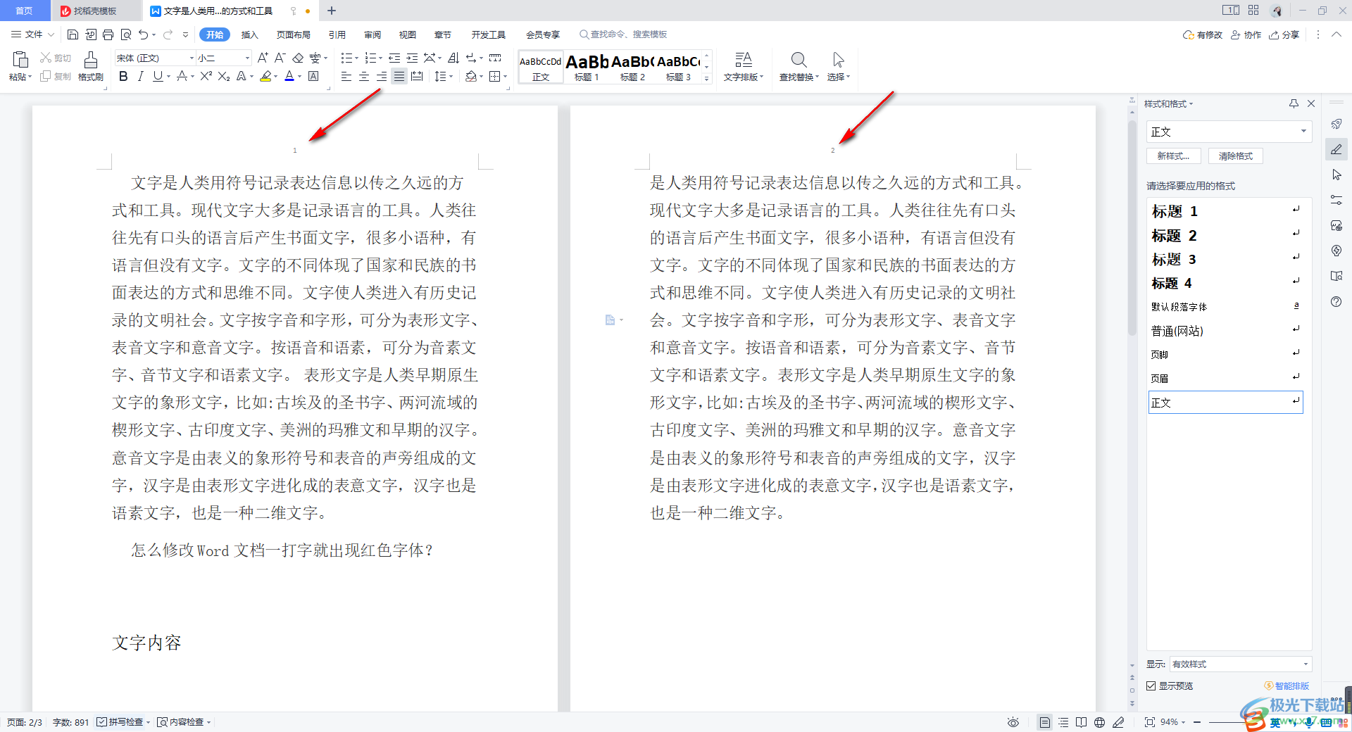The width and height of the screenshot is (1352, 732).
Task: Click the zoom out minus button
Action: point(1196,722)
